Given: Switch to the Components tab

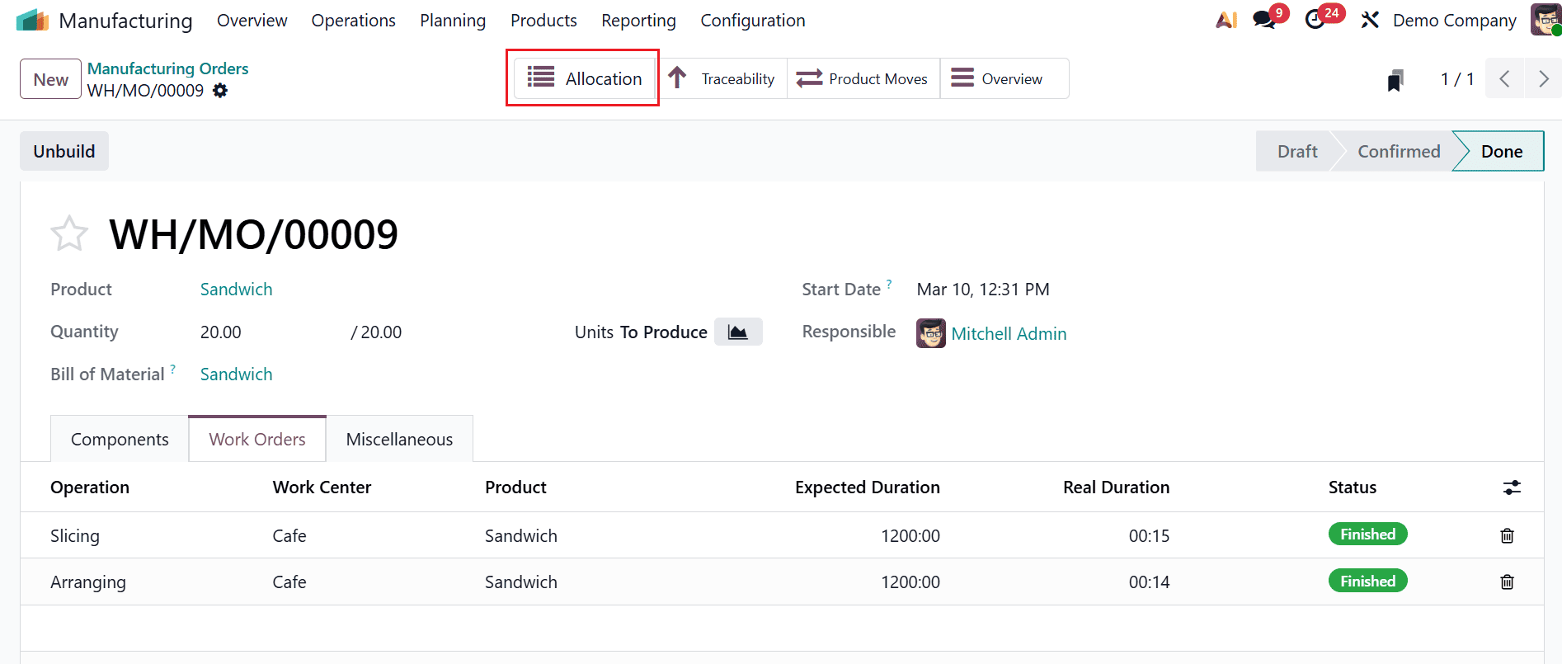Looking at the screenshot, I should (120, 440).
